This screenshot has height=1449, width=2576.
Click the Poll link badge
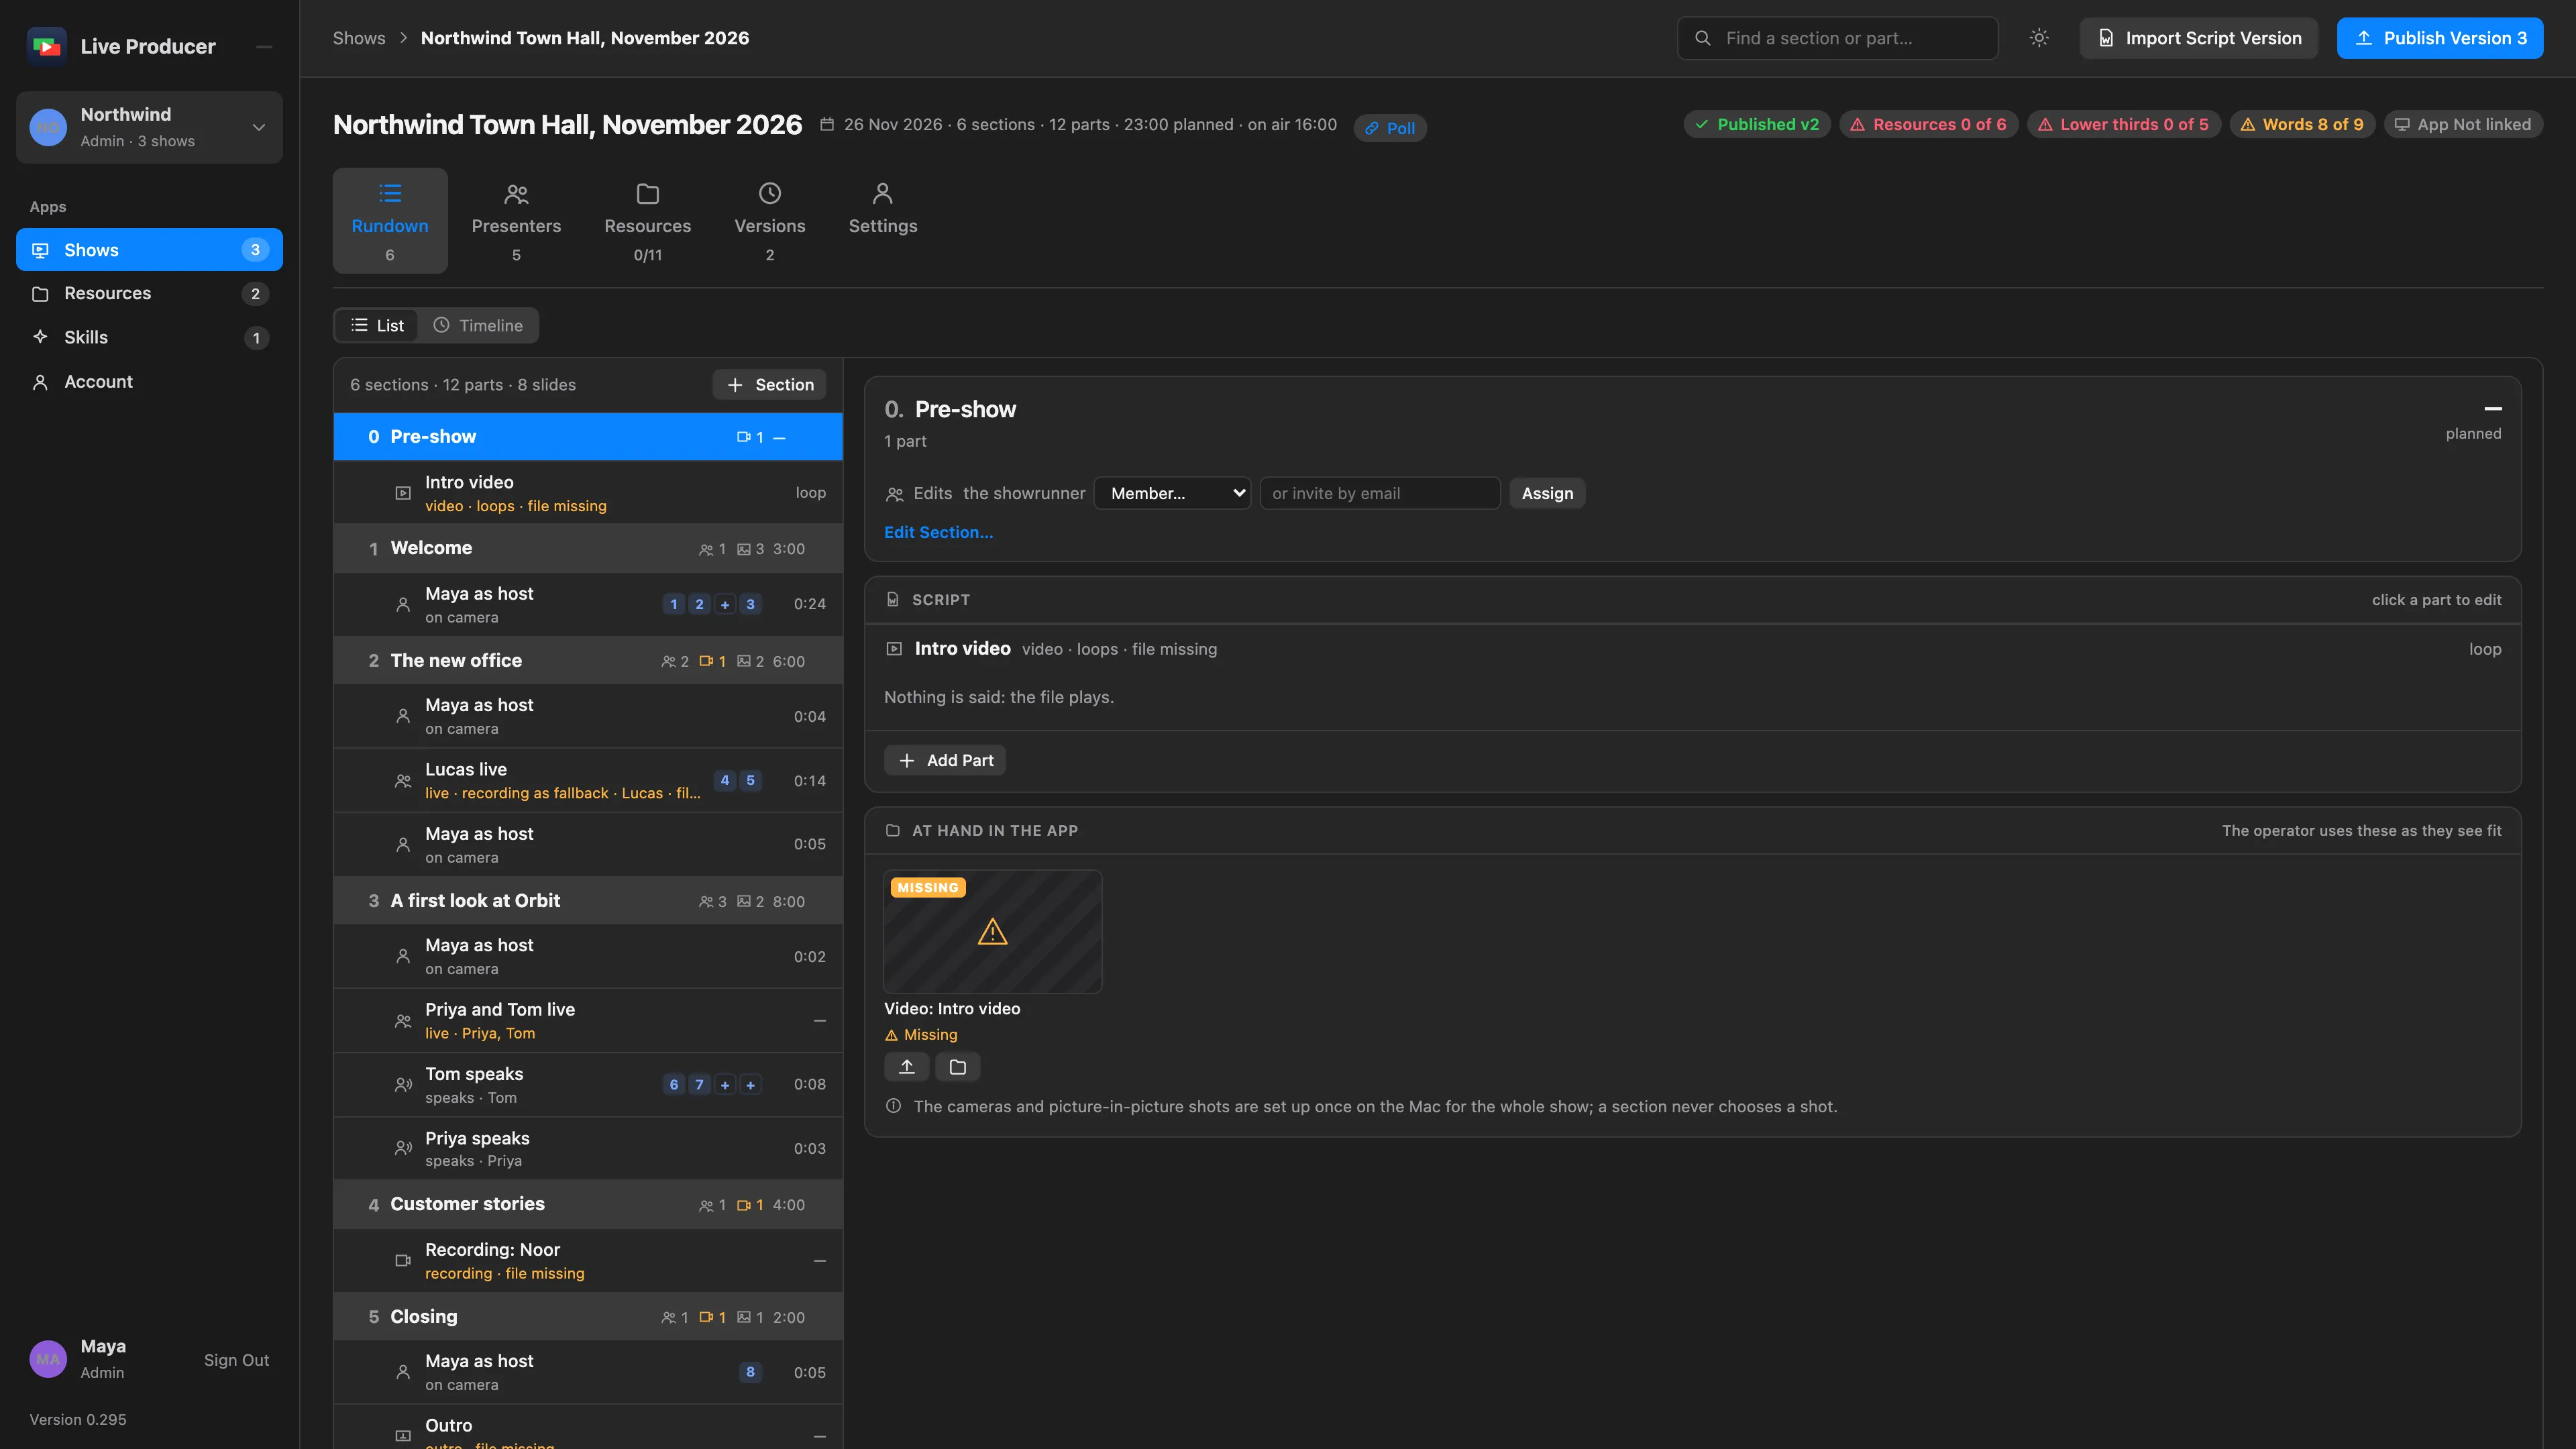tap(1390, 128)
